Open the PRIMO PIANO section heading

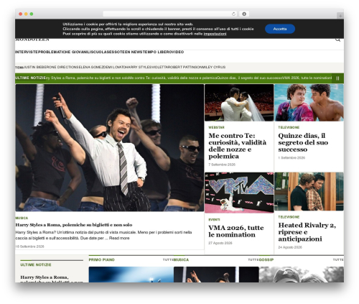click(x=102, y=259)
